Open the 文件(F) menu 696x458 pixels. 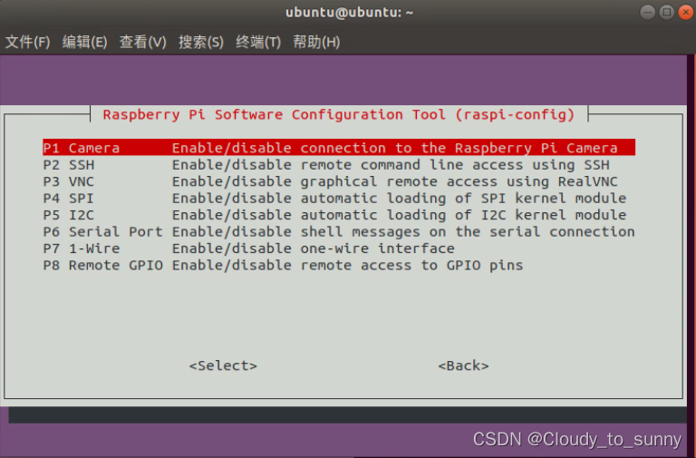[x=27, y=43]
